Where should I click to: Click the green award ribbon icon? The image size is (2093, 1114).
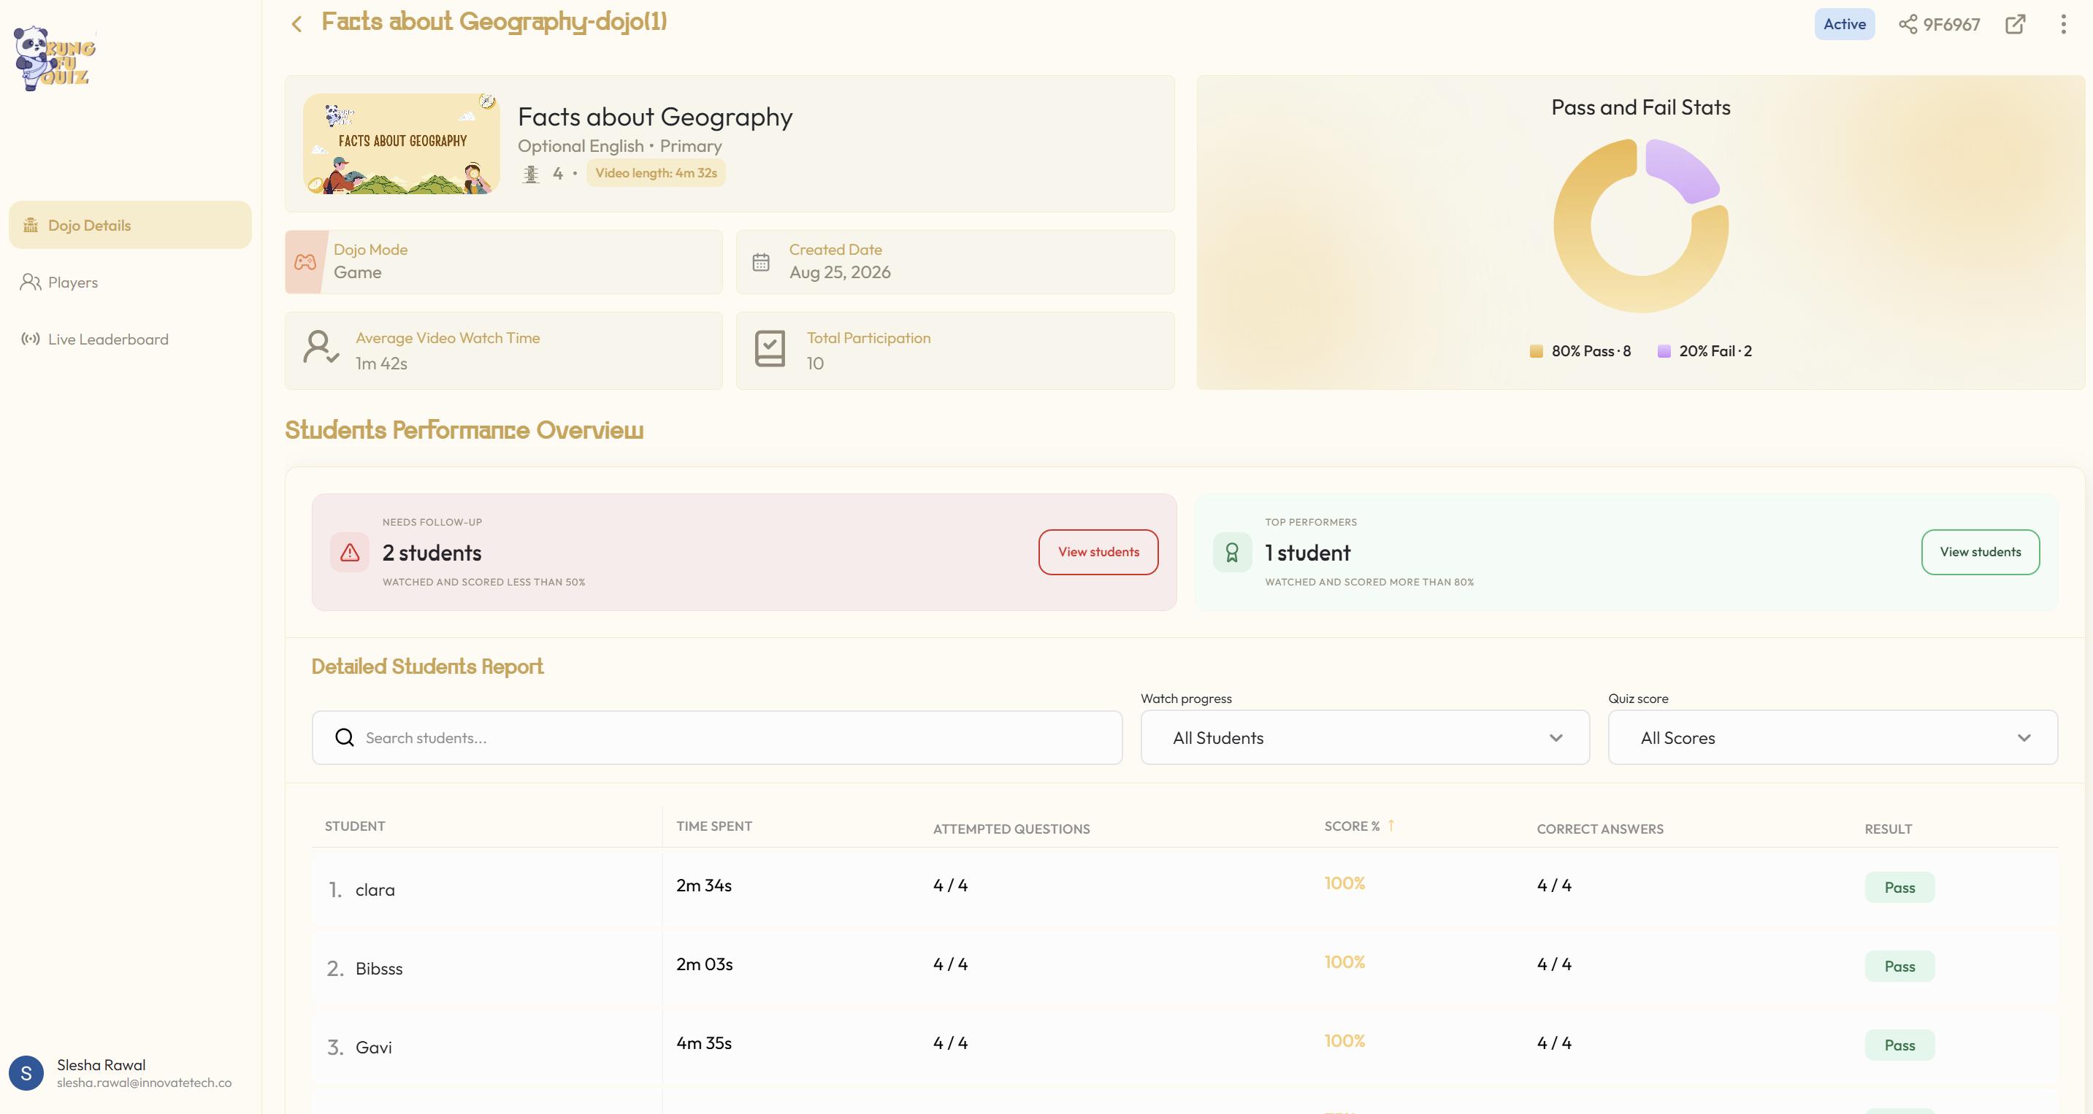1232,552
